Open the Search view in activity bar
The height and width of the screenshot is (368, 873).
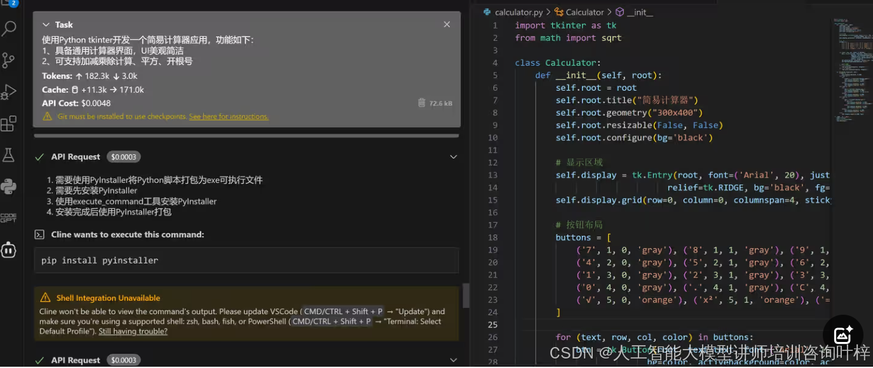pyautogui.click(x=9, y=29)
